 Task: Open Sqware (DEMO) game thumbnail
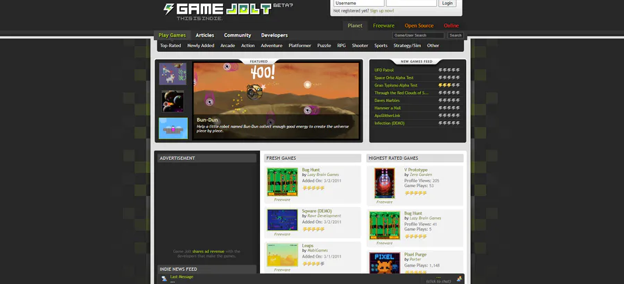282,220
